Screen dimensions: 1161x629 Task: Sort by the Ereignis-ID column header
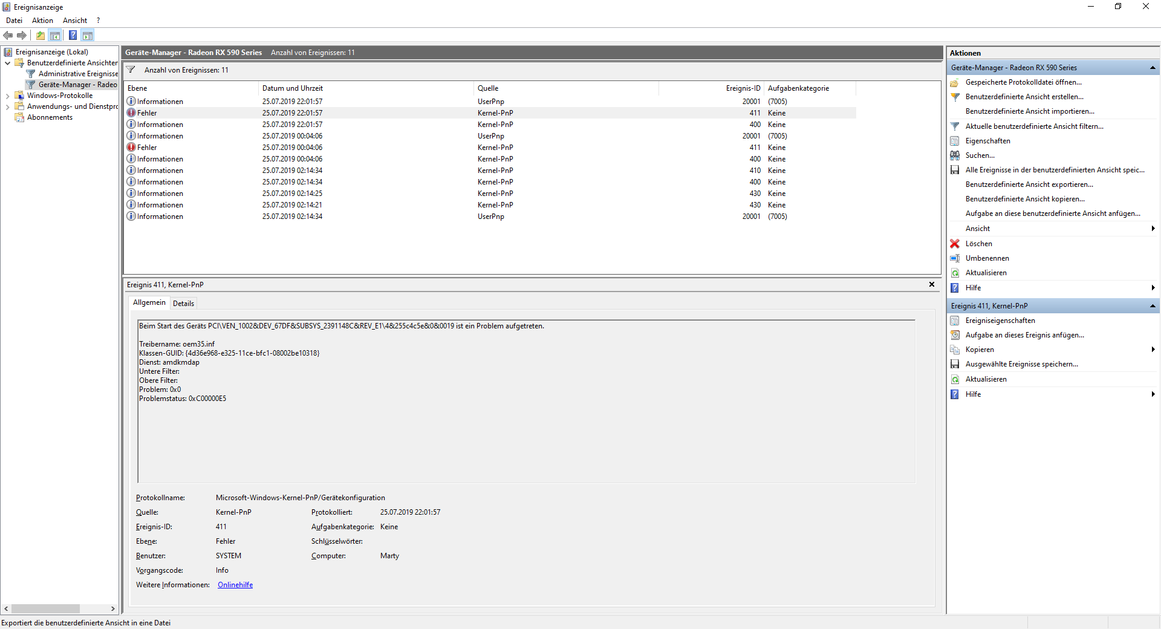pyautogui.click(x=711, y=88)
